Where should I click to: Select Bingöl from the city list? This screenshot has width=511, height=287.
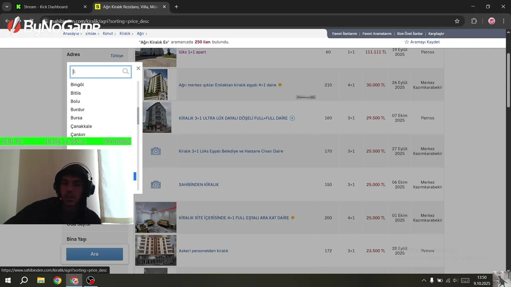pyautogui.click(x=77, y=85)
